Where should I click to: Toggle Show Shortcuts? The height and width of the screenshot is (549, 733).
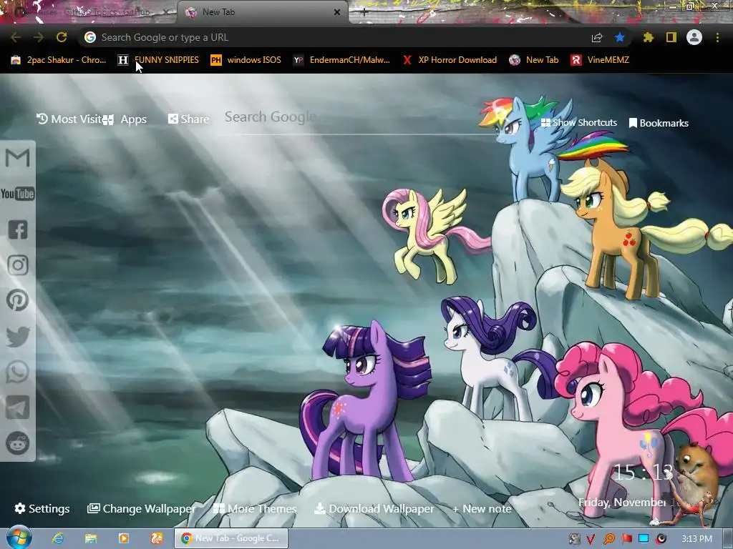coord(578,123)
